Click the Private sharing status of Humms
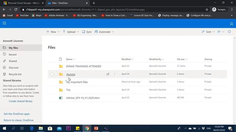The image size is (236, 132). (x=208, y=74)
